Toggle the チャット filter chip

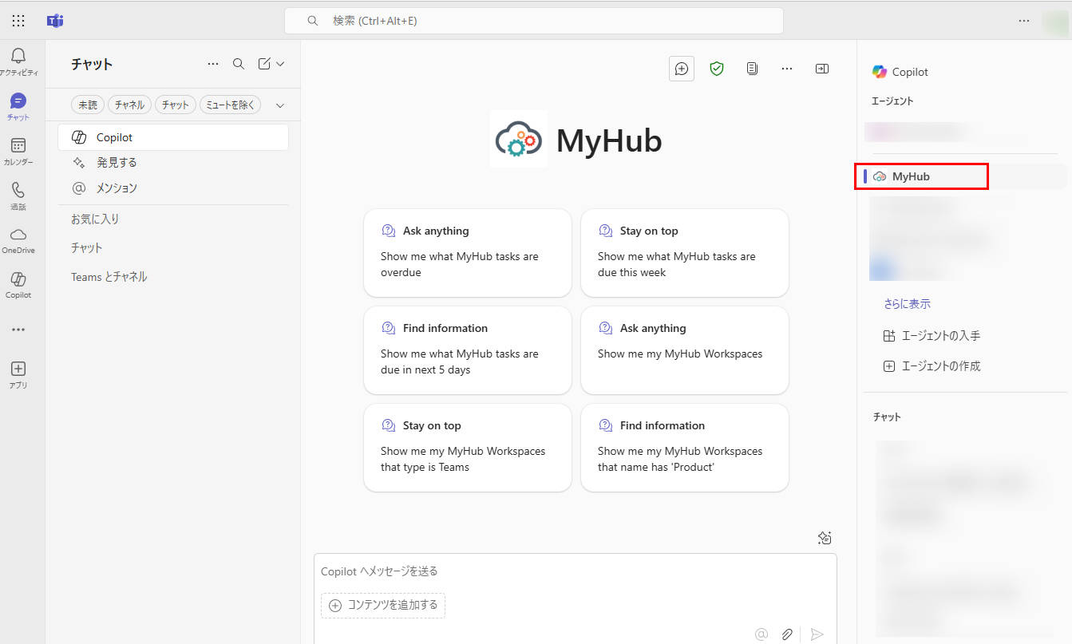(x=175, y=105)
